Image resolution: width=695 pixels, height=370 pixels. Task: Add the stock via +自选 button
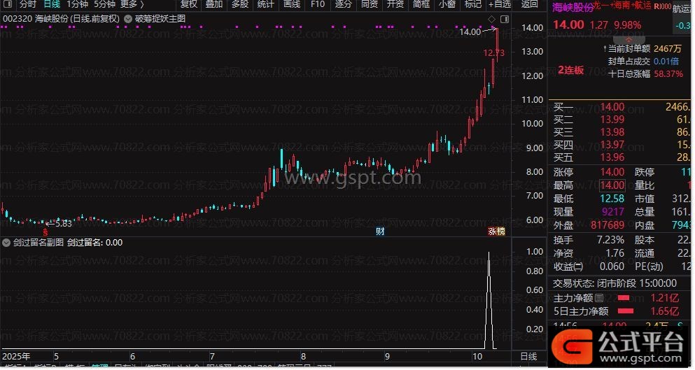coord(500,4)
